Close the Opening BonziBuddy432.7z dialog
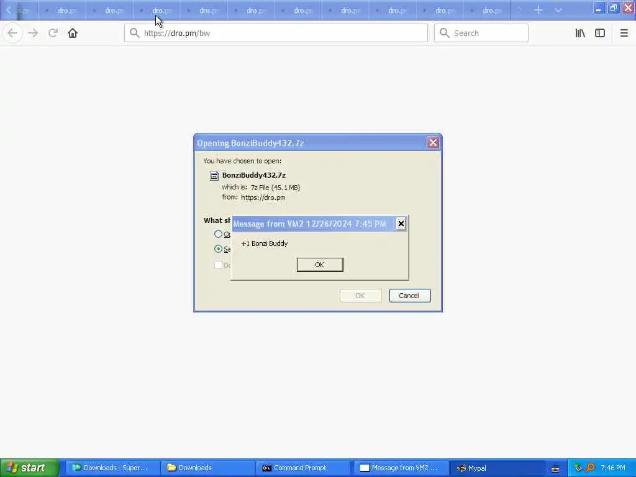 (x=433, y=142)
